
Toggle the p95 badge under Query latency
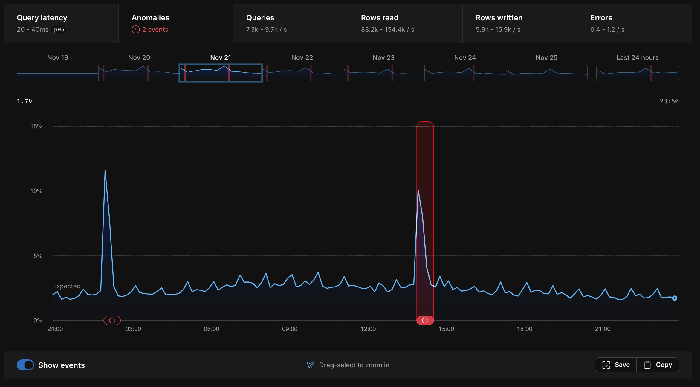(x=59, y=29)
